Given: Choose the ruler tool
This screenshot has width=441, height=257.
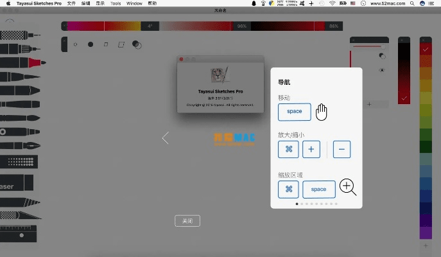Looking at the screenshot, I should click(x=19, y=231).
